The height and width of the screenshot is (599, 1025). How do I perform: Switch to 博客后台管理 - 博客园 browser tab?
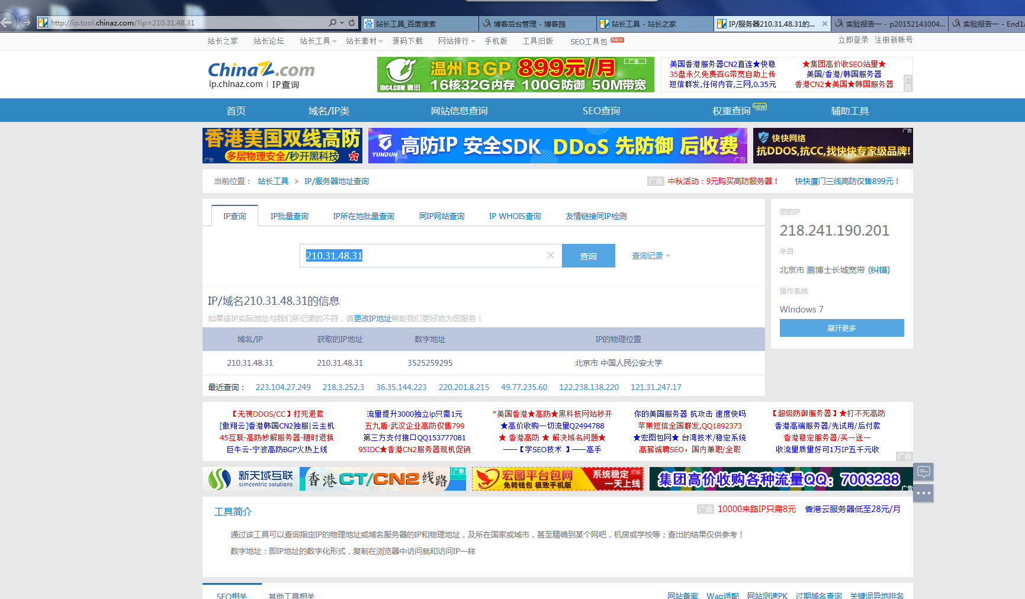click(x=537, y=24)
